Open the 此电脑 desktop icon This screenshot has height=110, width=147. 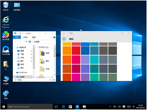click(6, 80)
